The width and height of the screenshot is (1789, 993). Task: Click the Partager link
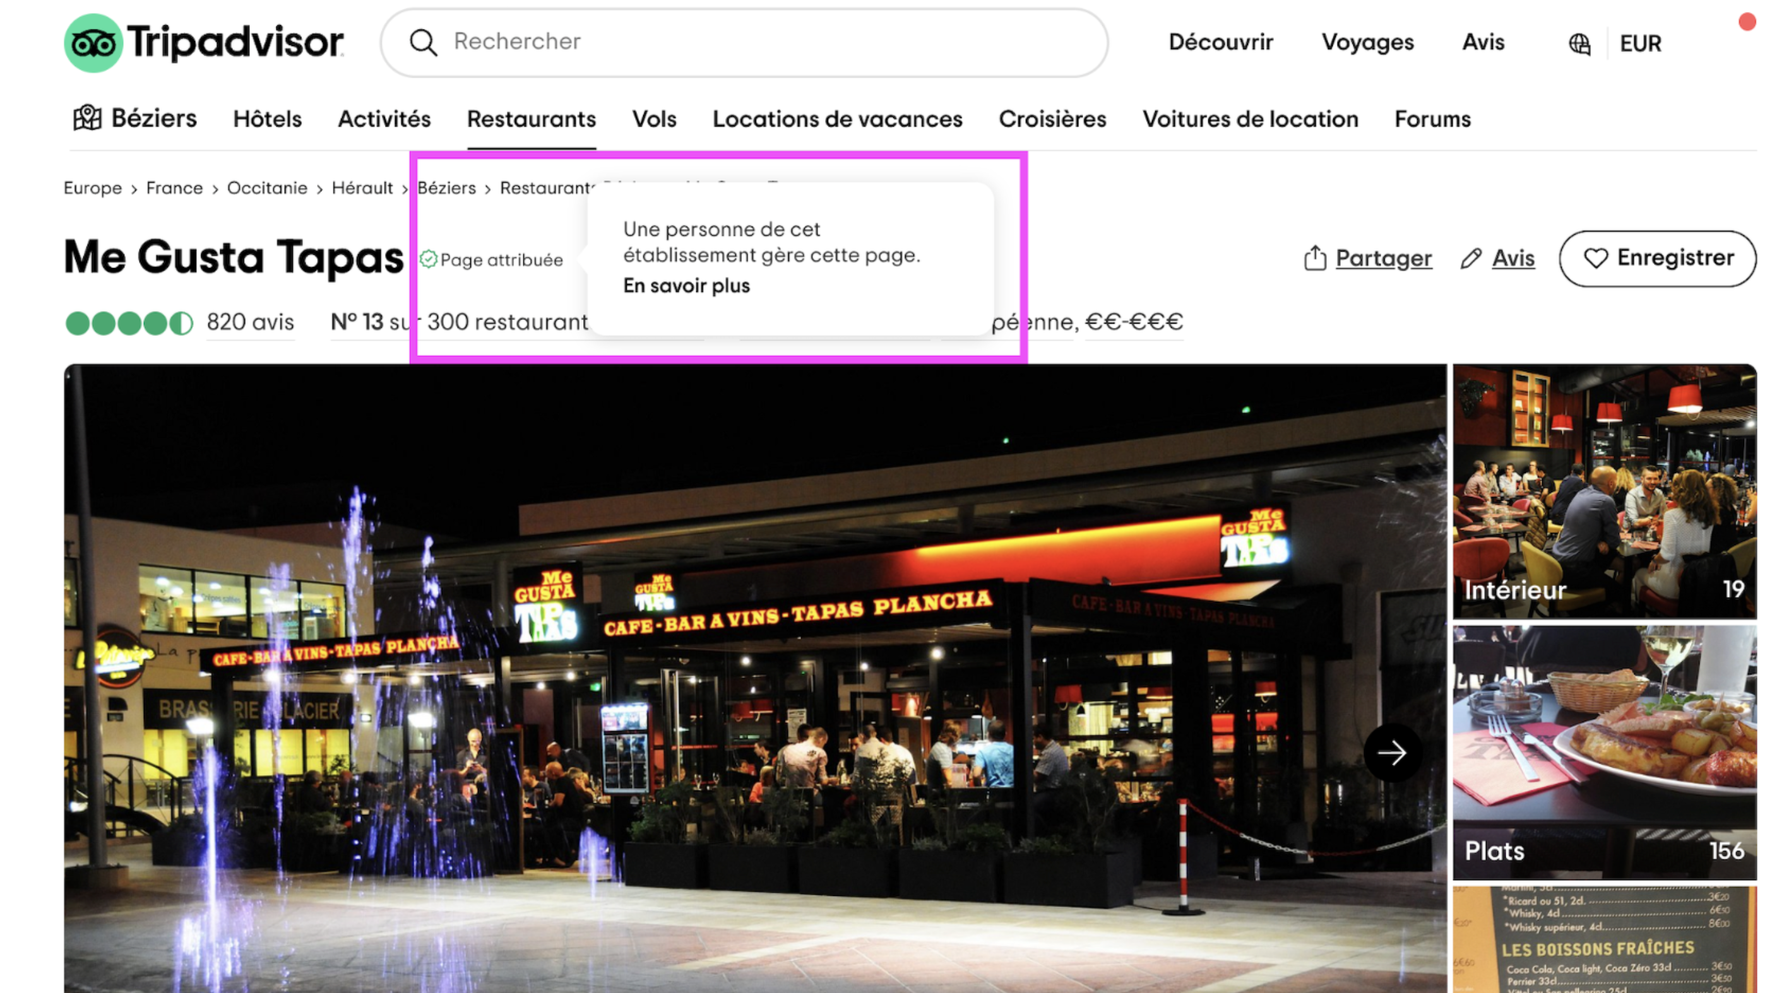pos(1384,258)
